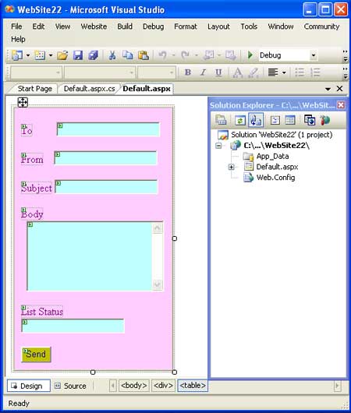The image size is (351, 413).
Task: Click the Open File folder icon
Action: 62,55
